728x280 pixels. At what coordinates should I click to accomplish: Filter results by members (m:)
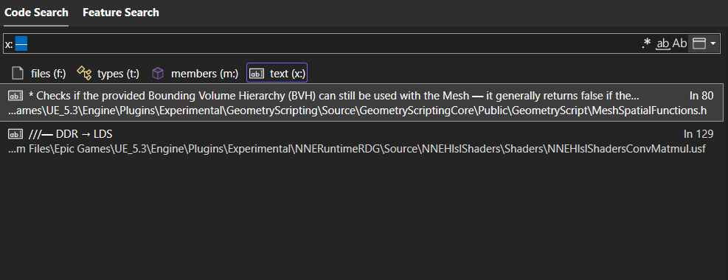click(195, 73)
